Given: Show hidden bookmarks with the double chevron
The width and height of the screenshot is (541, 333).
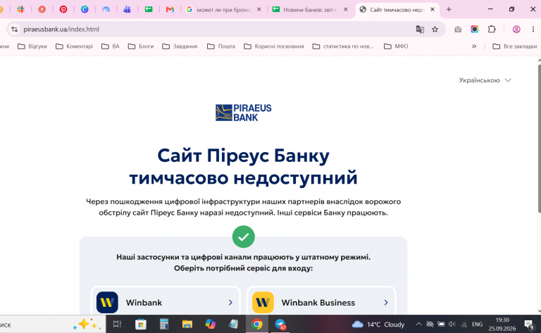Looking at the screenshot, I should (x=474, y=46).
